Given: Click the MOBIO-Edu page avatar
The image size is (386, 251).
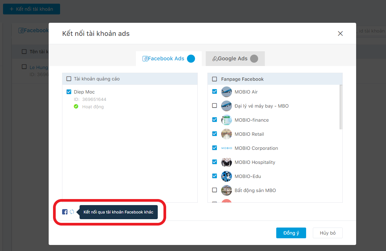Looking at the screenshot, I should [227, 176].
